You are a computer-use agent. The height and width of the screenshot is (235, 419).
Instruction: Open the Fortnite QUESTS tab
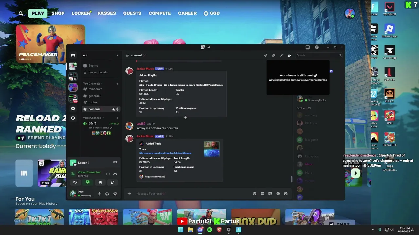click(132, 13)
